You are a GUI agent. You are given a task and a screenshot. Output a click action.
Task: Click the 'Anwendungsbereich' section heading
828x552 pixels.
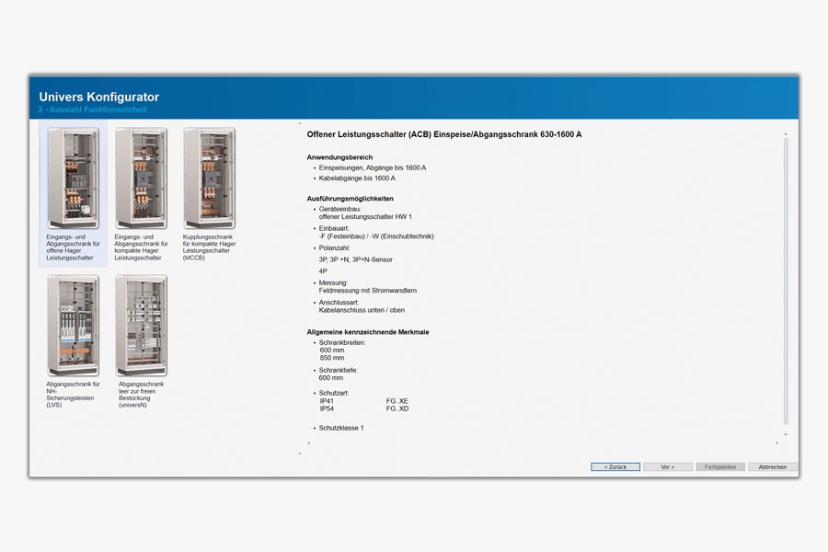339,157
